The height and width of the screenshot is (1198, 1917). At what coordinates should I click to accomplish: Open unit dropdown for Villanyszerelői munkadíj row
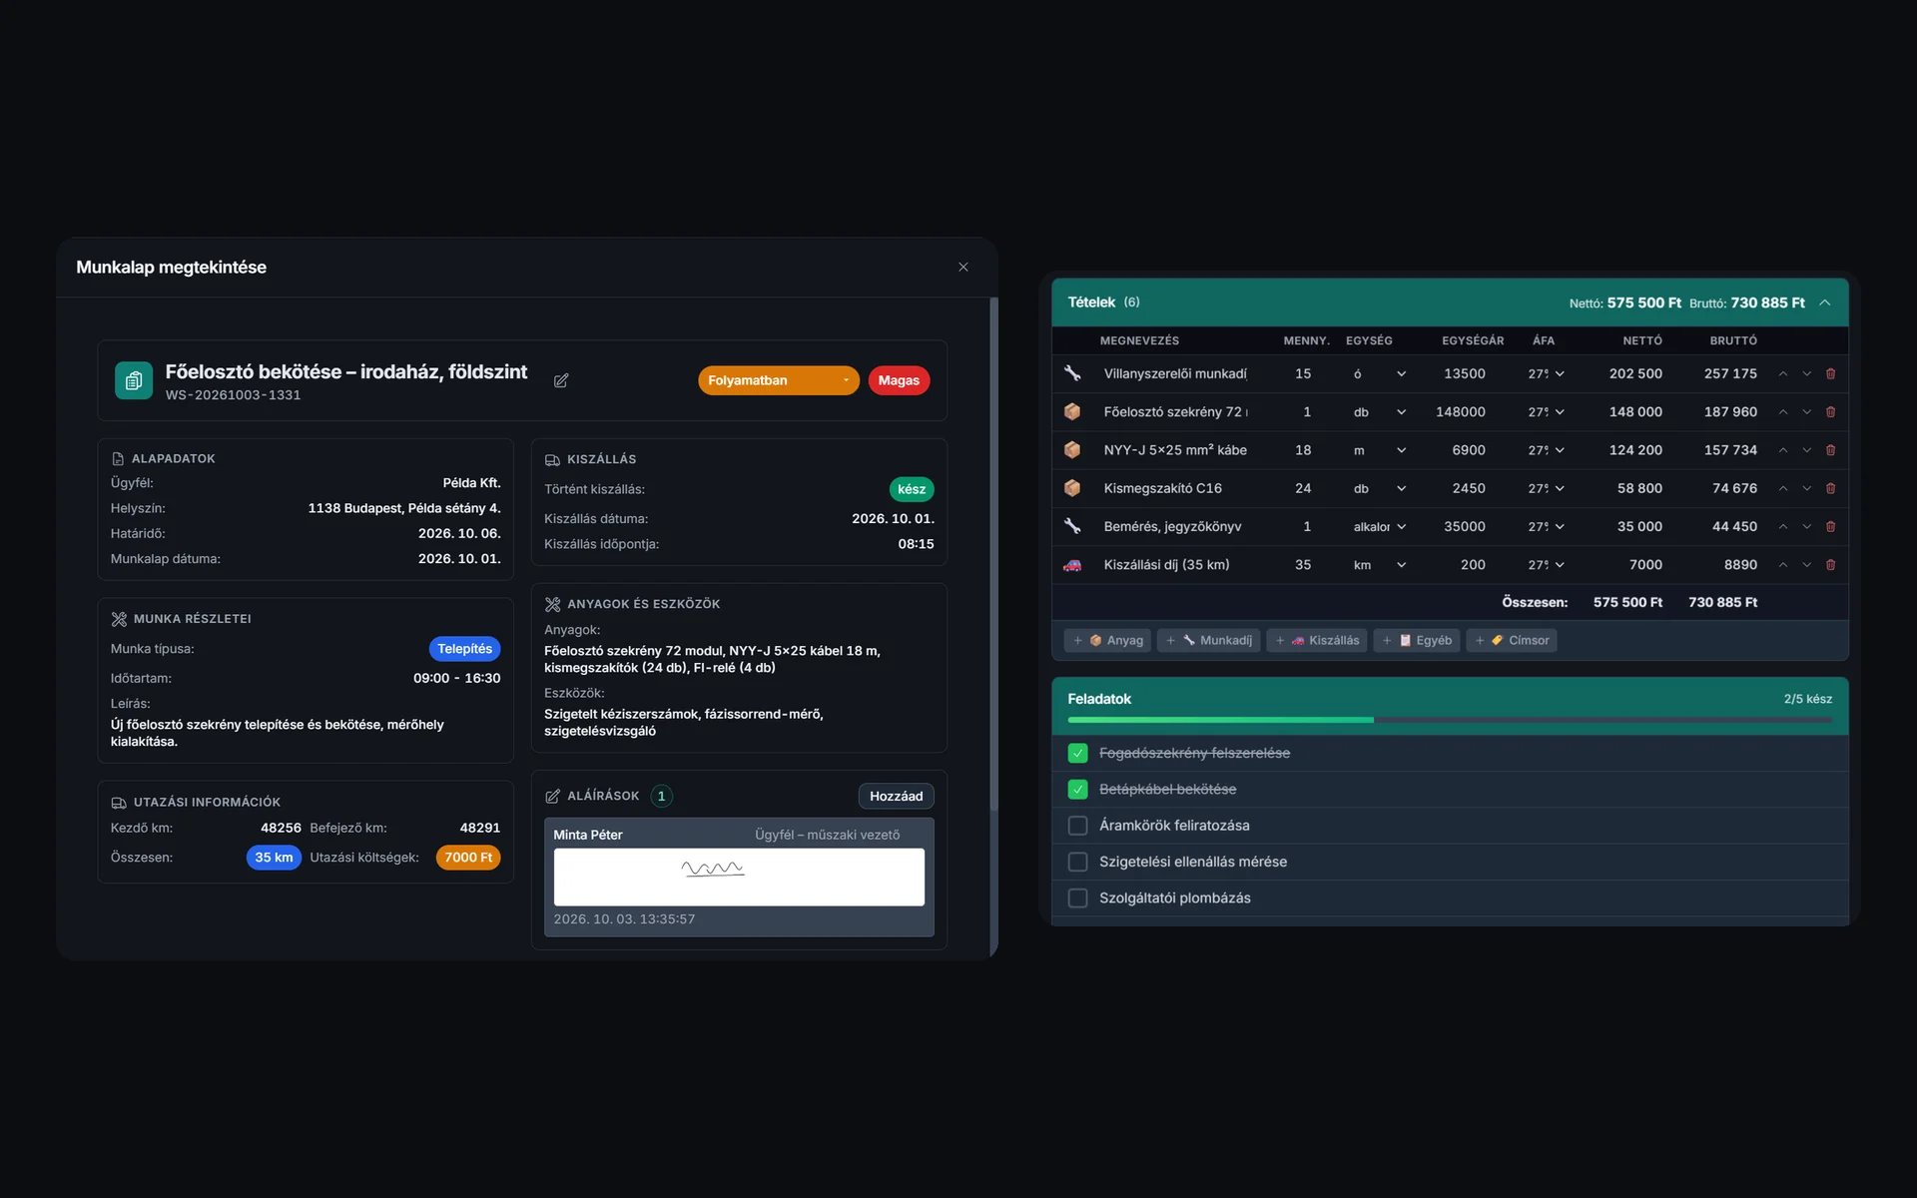[1379, 373]
